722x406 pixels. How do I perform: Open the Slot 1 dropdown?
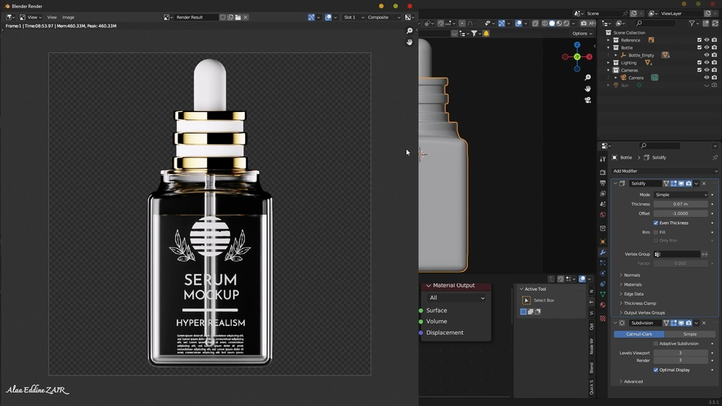click(x=353, y=17)
